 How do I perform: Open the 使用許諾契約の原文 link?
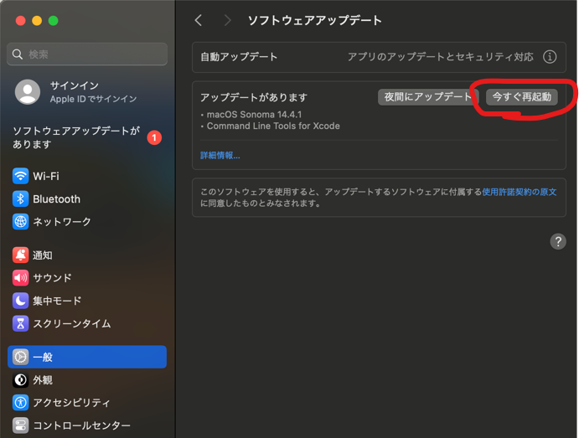click(520, 192)
